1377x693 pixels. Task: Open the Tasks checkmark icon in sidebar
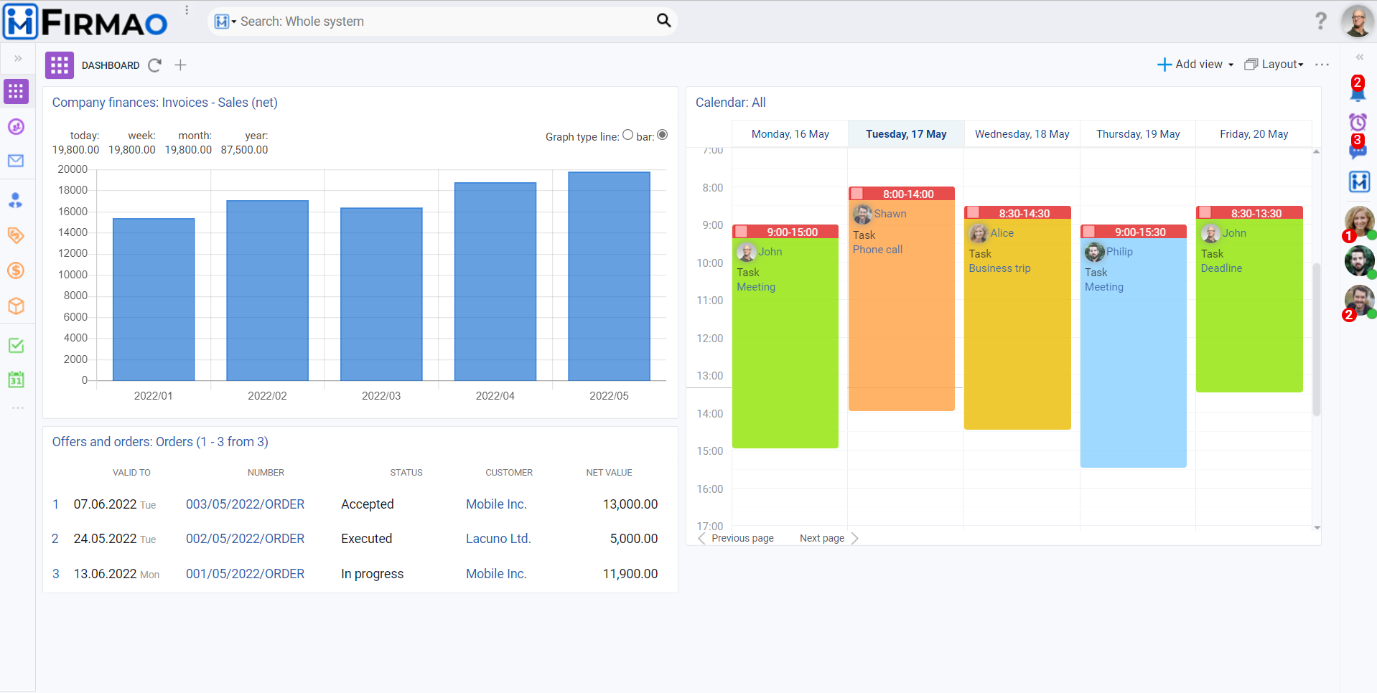tap(16, 345)
